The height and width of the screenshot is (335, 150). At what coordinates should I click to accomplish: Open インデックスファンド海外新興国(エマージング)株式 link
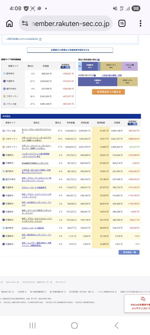pos(36,155)
